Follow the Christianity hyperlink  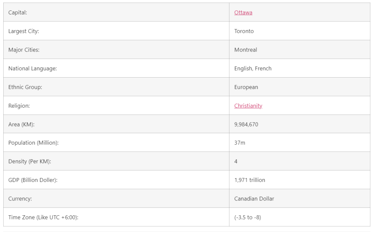coord(248,106)
